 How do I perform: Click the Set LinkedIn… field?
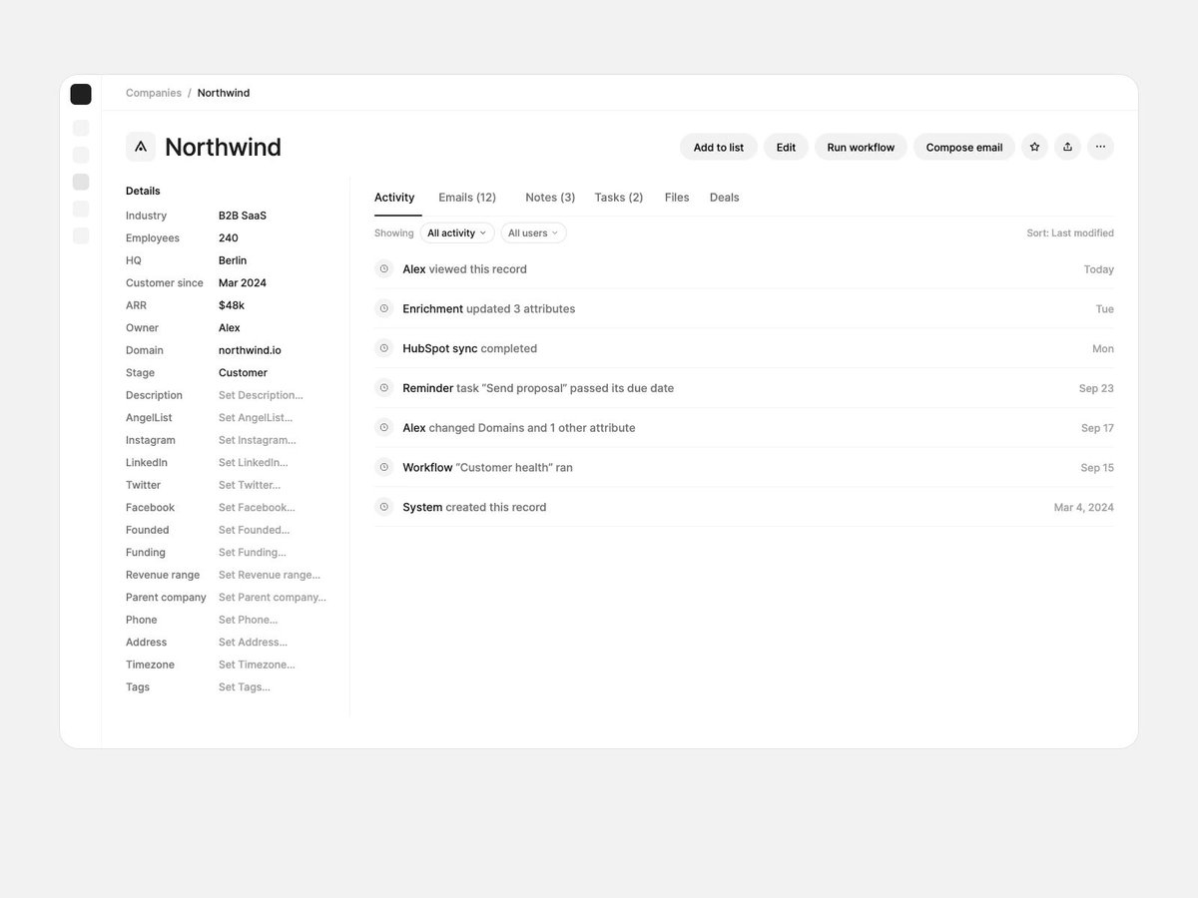[x=254, y=463]
